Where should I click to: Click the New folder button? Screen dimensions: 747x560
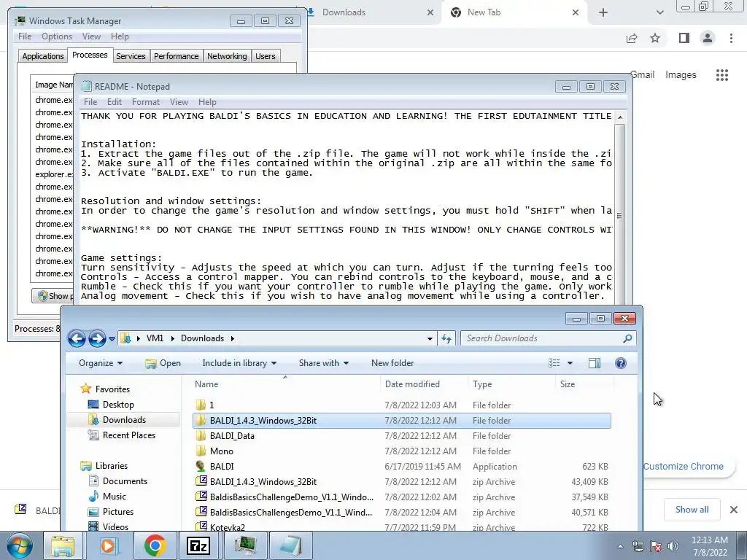[x=392, y=363]
